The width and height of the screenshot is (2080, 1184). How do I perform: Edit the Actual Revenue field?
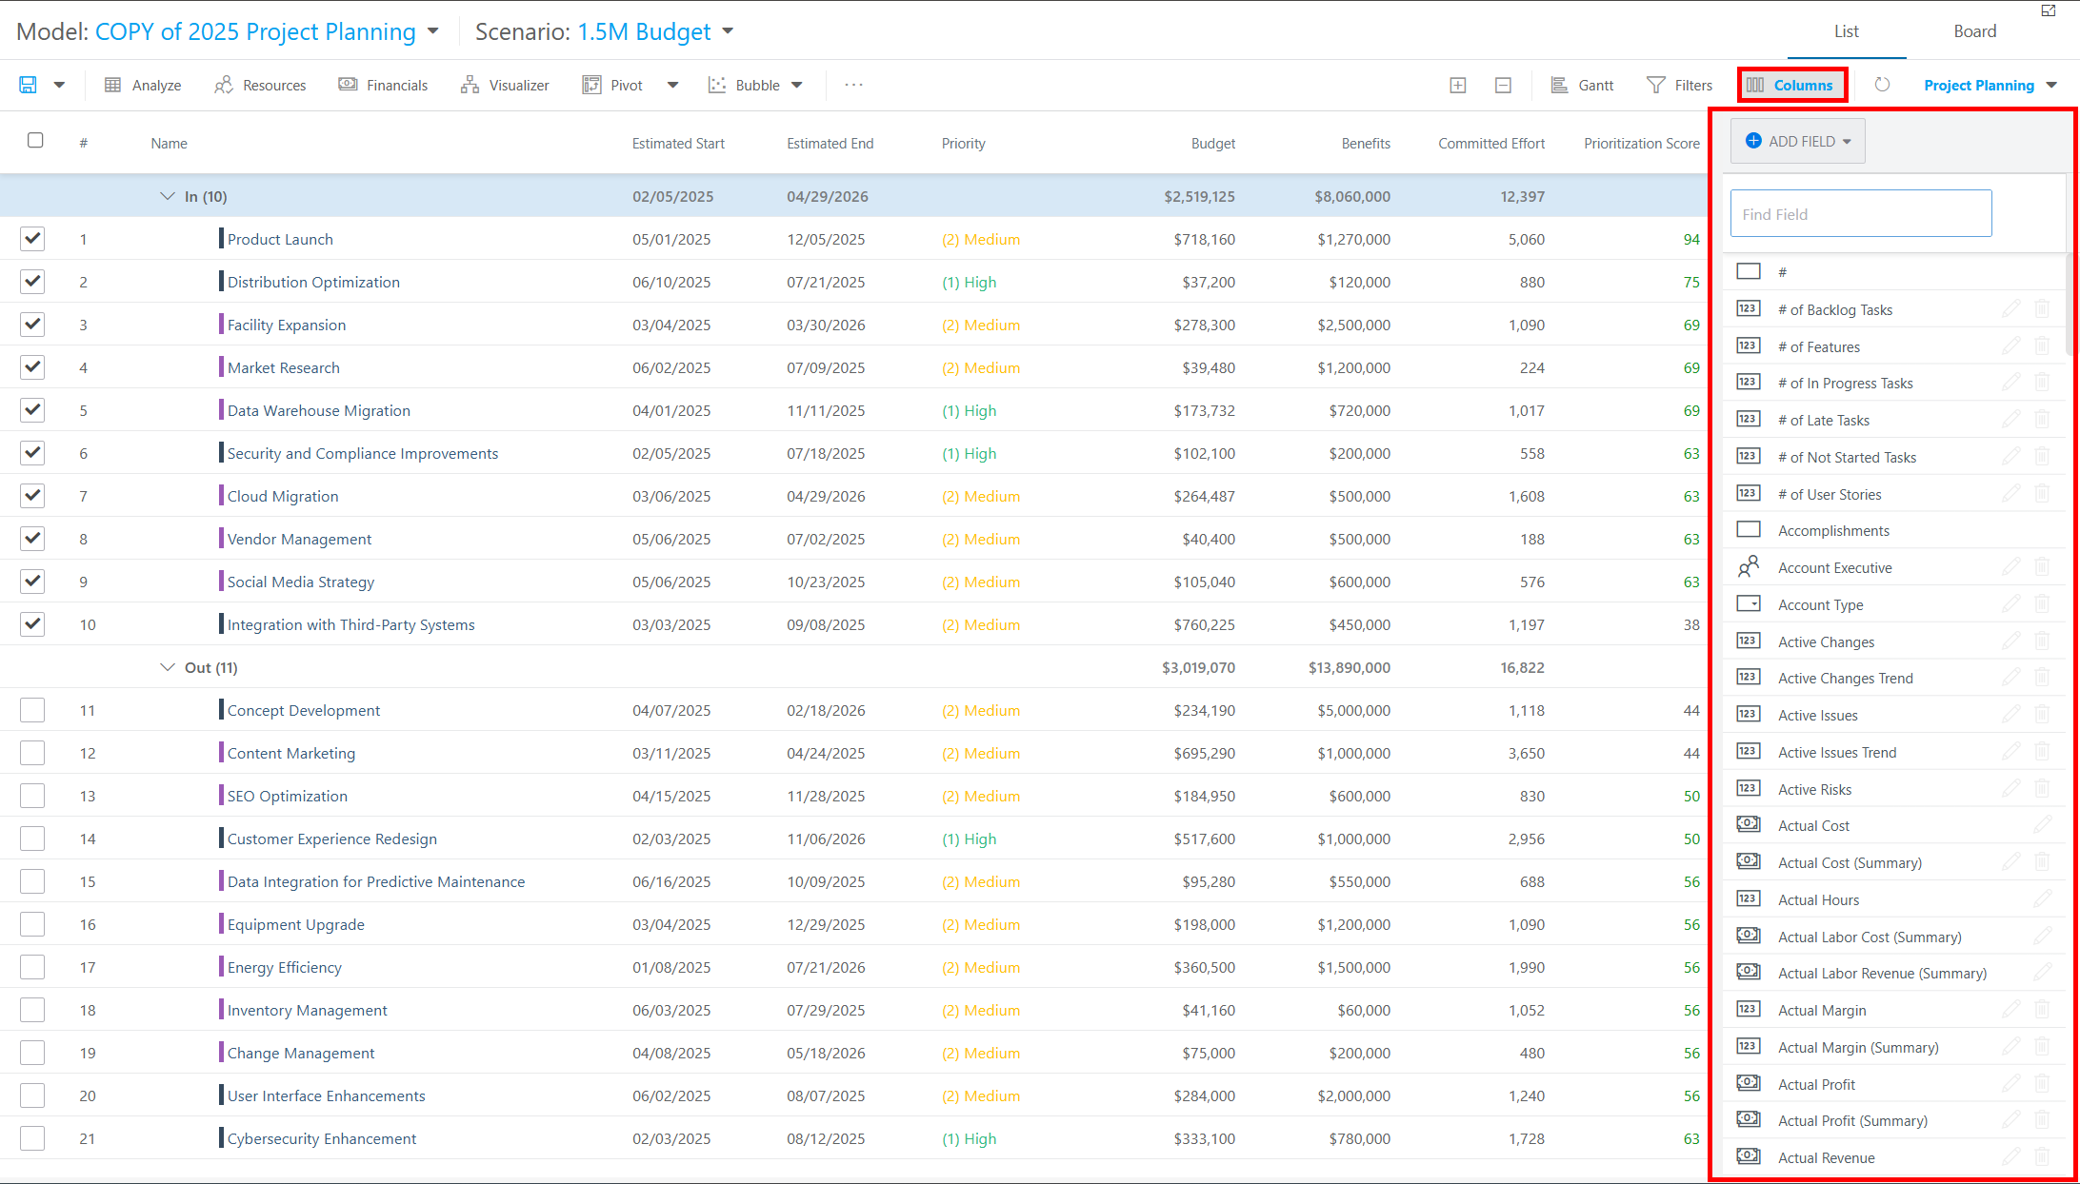point(2010,1156)
